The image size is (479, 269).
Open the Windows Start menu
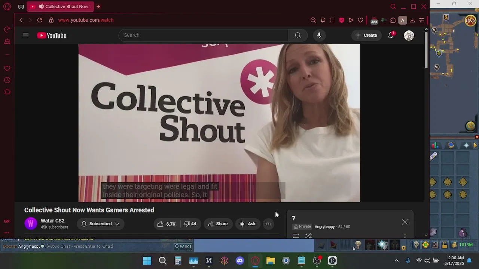coord(147,261)
